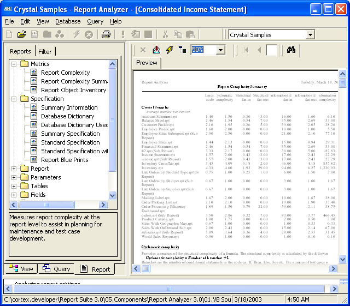Click the Paste toolbar icon
The height and width of the screenshot is (306, 350).
pos(190,34)
